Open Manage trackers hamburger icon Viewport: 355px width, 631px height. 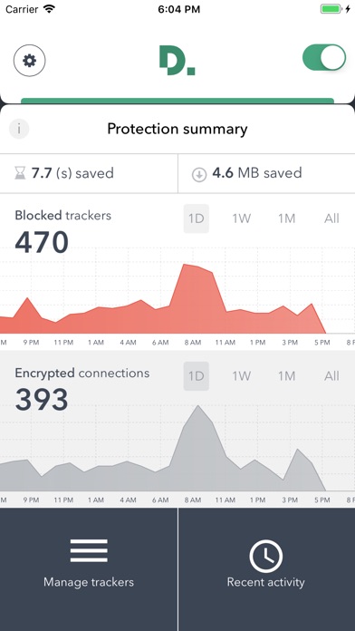[x=89, y=550]
